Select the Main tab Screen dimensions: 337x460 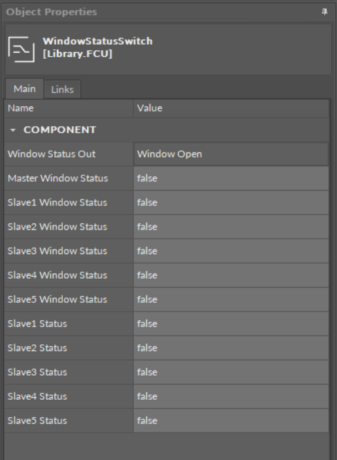coord(25,89)
